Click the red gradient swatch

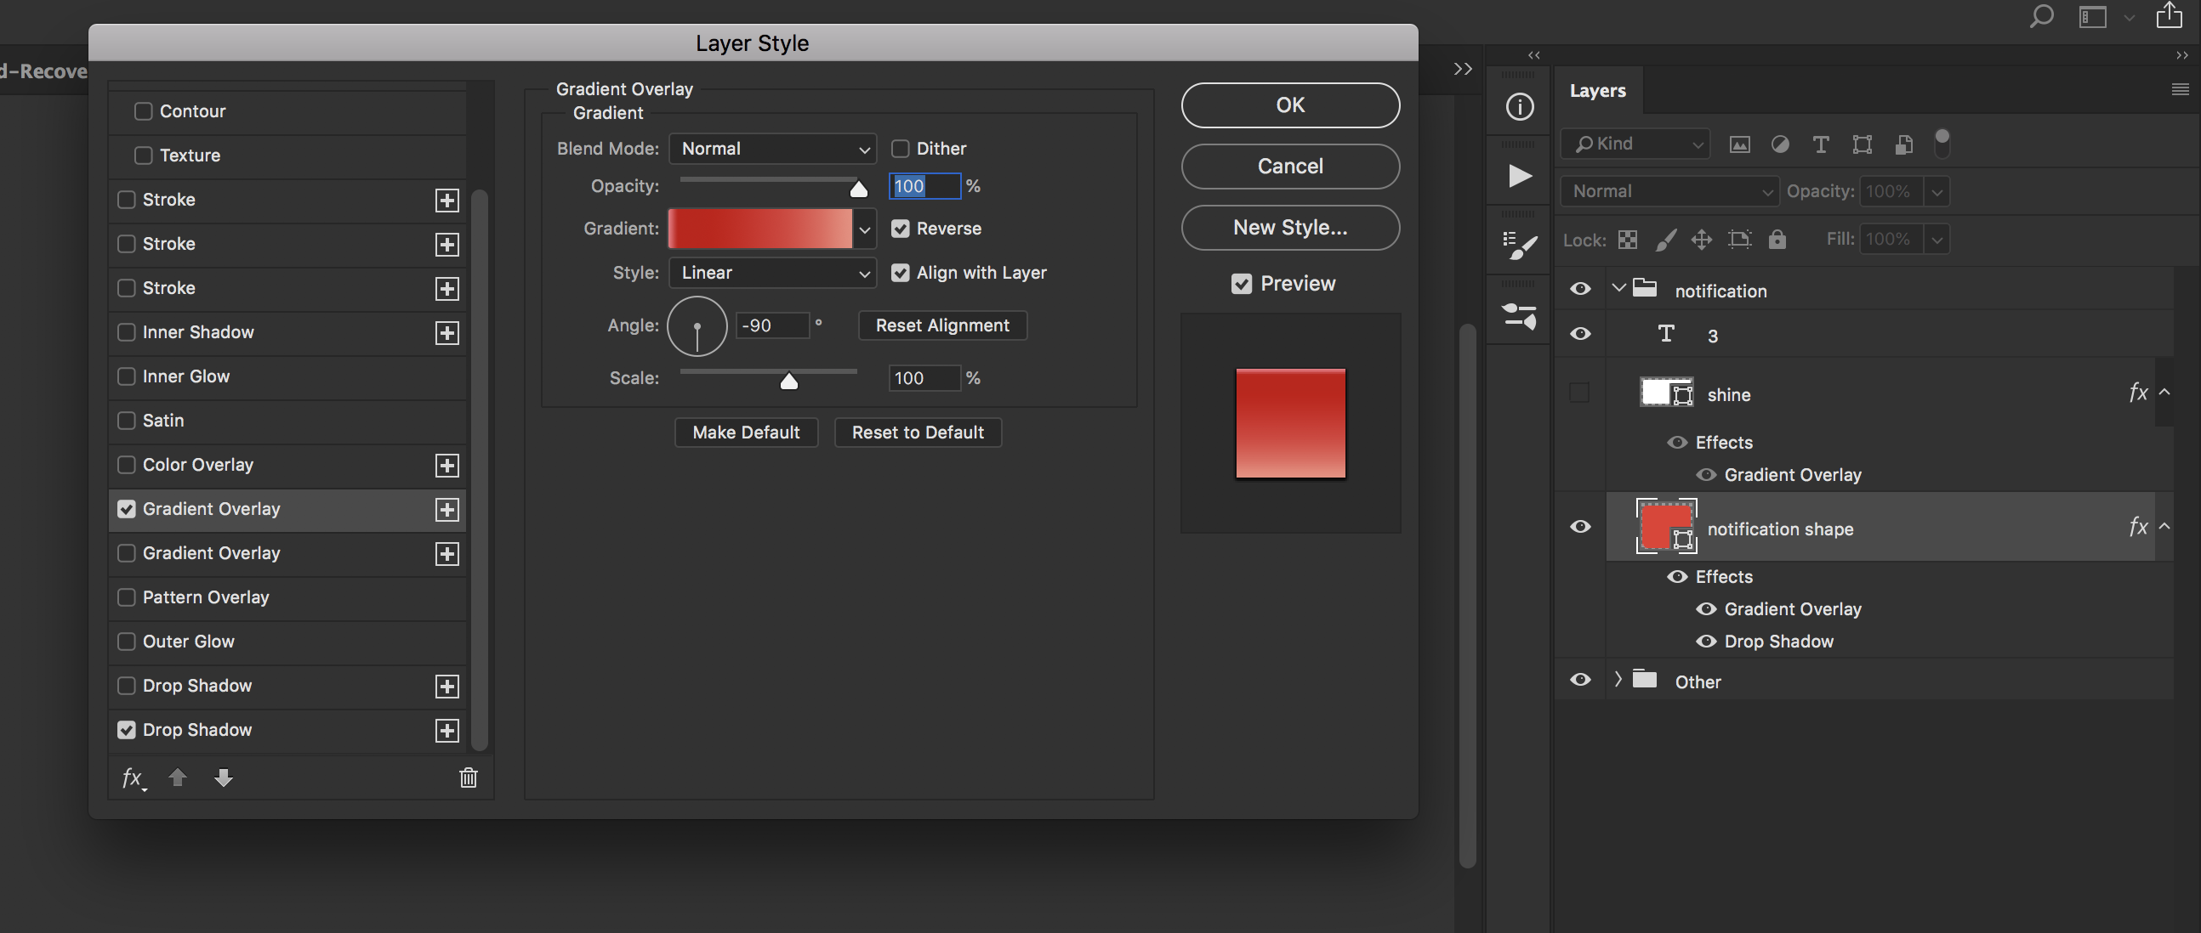(759, 229)
